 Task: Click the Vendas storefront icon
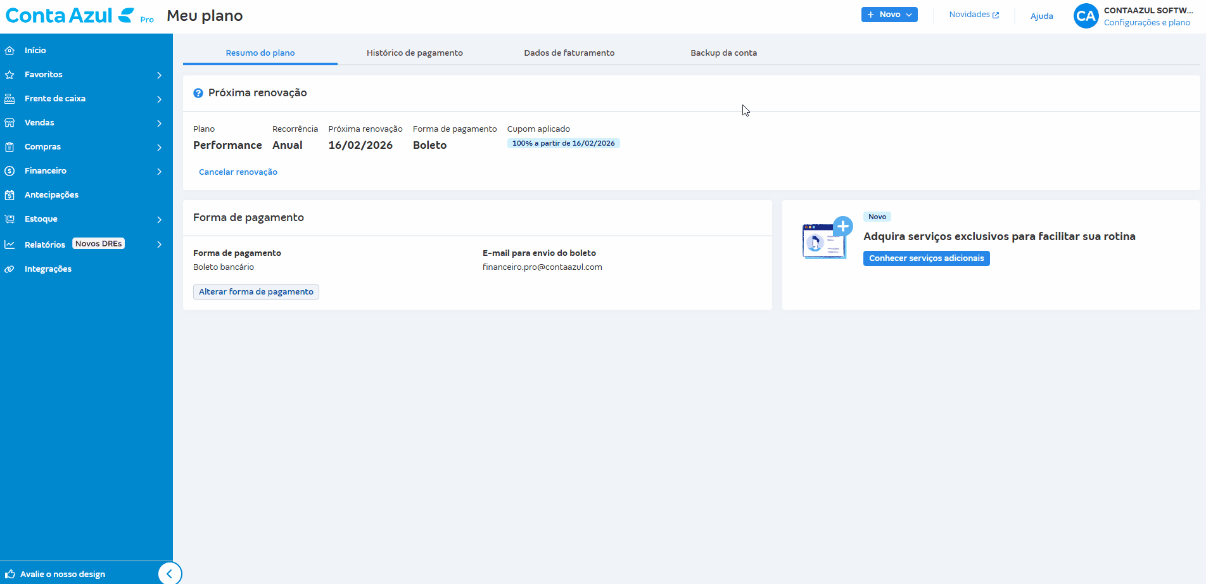(x=10, y=123)
